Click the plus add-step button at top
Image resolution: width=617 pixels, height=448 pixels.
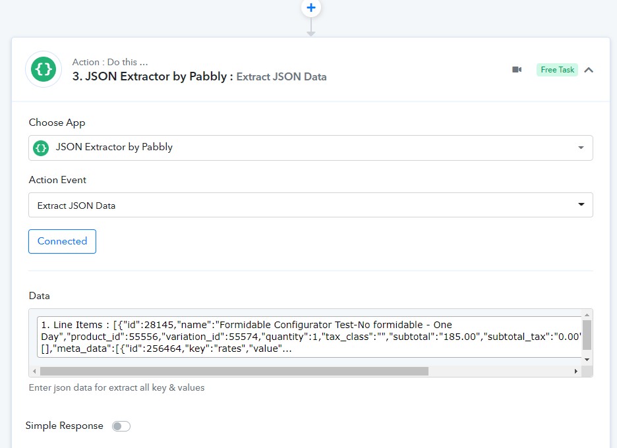point(311,7)
